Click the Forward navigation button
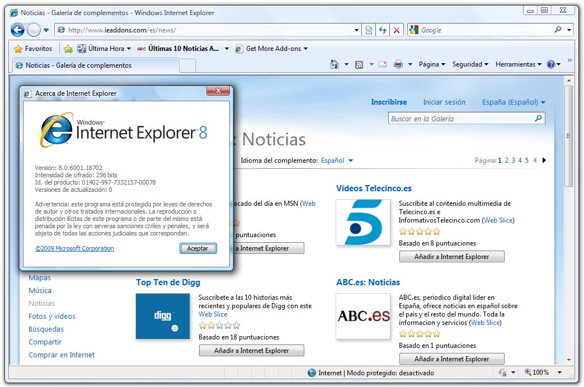Screen dimensions: 584x387 [34, 30]
